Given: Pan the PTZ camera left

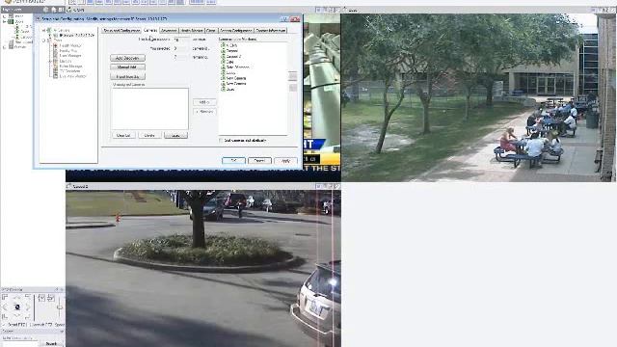Looking at the screenshot, I should [x=5, y=307].
